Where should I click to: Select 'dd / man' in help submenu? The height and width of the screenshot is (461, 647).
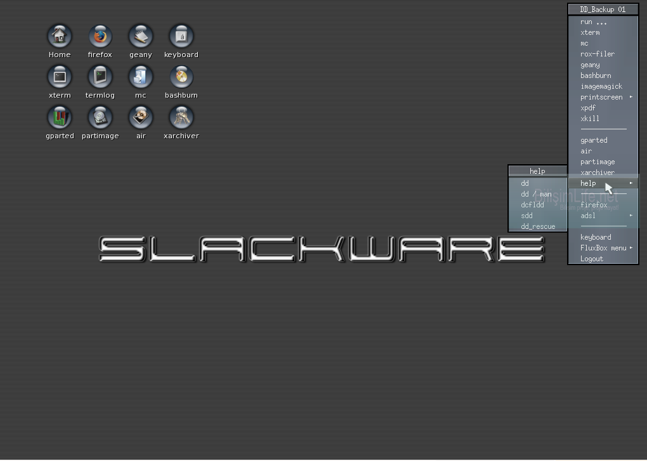pos(538,194)
